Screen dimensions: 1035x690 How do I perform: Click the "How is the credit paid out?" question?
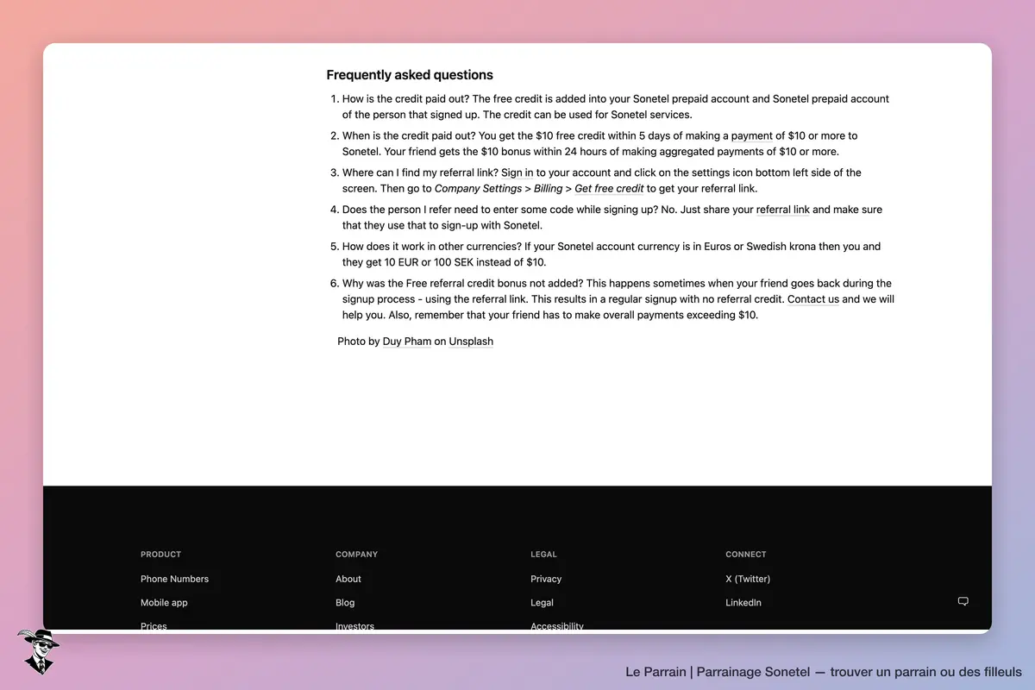[x=406, y=98]
